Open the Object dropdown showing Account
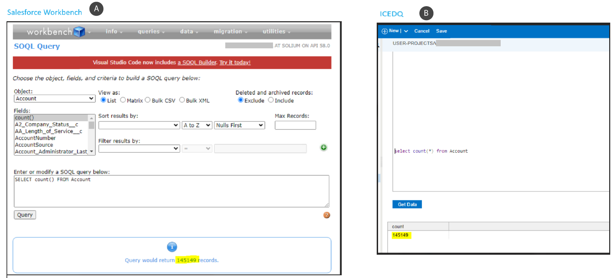Viewport: 614px width, 278px height. point(55,98)
